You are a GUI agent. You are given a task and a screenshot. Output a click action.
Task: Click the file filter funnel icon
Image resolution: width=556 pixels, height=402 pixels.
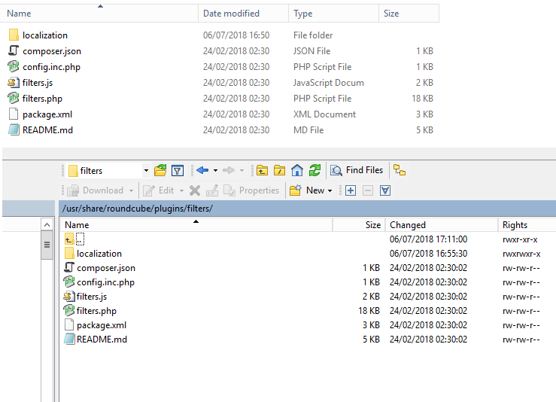tap(178, 170)
